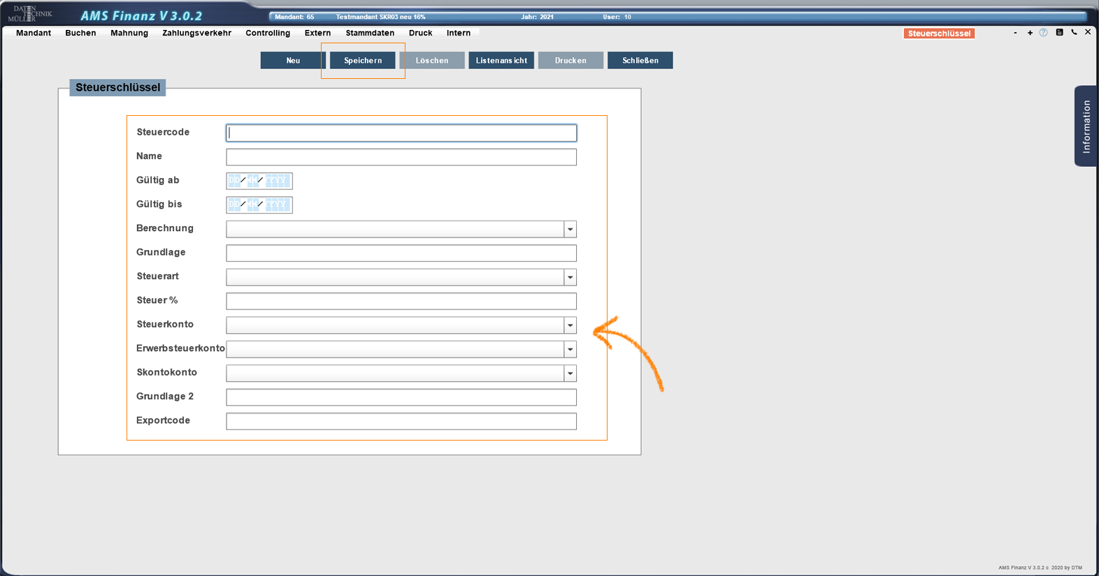Focus the Gültig ab date field

259,182
